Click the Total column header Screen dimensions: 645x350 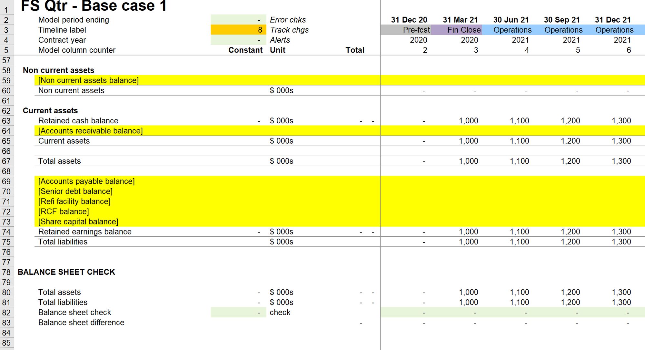tap(355, 50)
